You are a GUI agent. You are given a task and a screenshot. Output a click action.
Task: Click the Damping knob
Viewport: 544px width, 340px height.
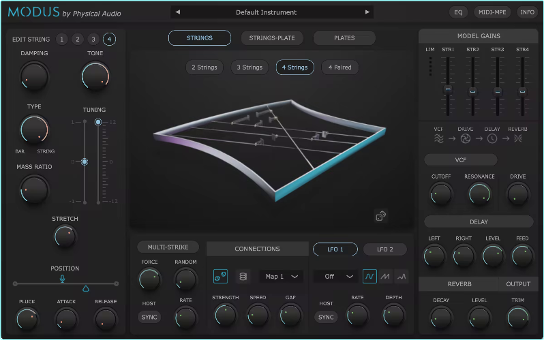point(33,76)
